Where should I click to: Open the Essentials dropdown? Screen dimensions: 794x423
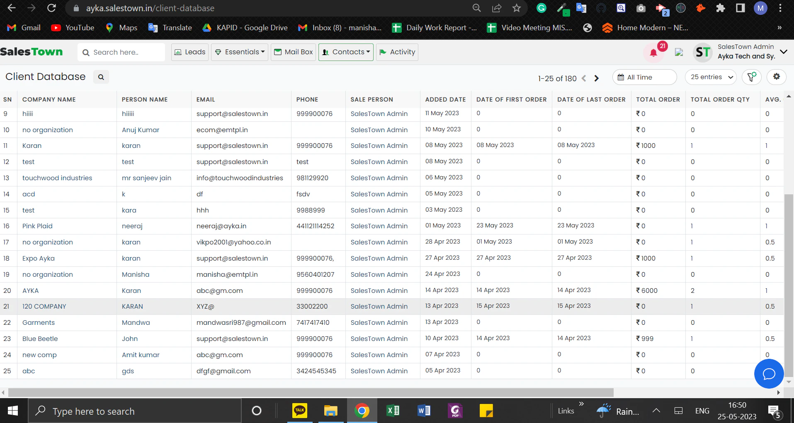[x=239, y=52]
